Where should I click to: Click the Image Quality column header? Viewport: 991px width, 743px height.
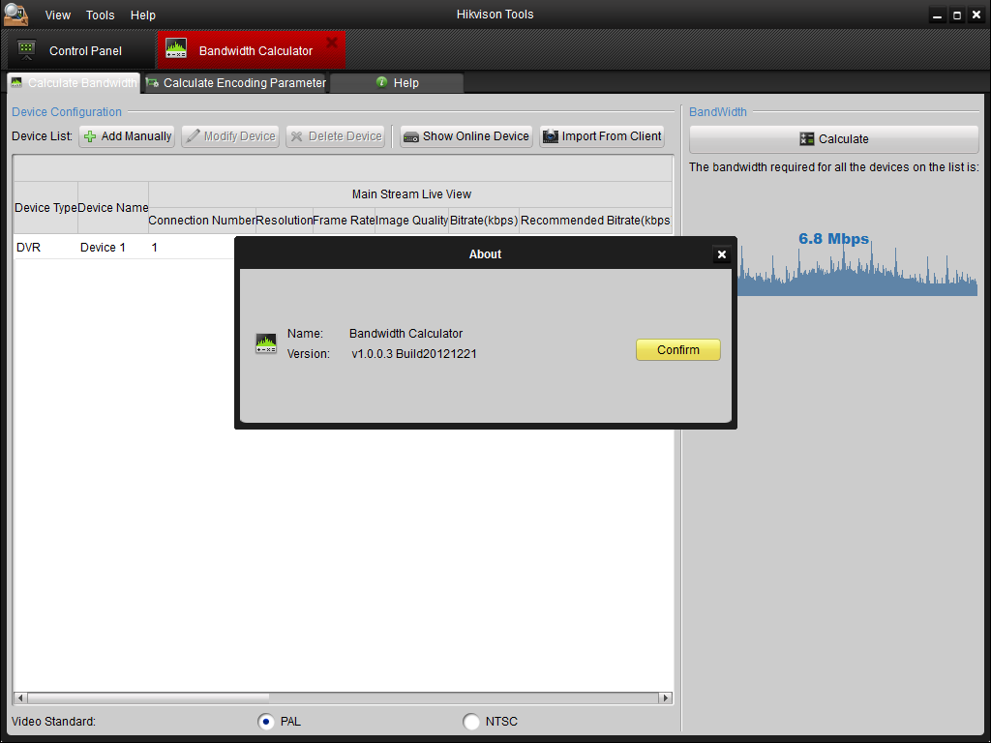[412, 221]
